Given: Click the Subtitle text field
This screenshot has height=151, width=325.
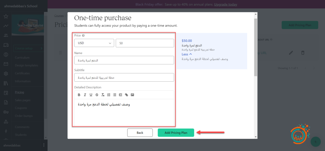Looking at the screenshot, I should tap(124, 77).
